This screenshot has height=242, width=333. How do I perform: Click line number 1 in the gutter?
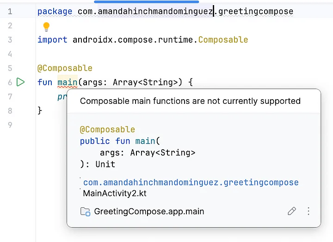[10, 11]
